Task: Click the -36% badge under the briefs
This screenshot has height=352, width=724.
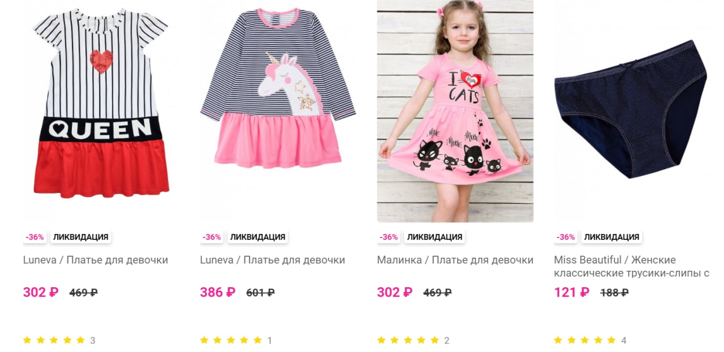Action: (566, 237)
